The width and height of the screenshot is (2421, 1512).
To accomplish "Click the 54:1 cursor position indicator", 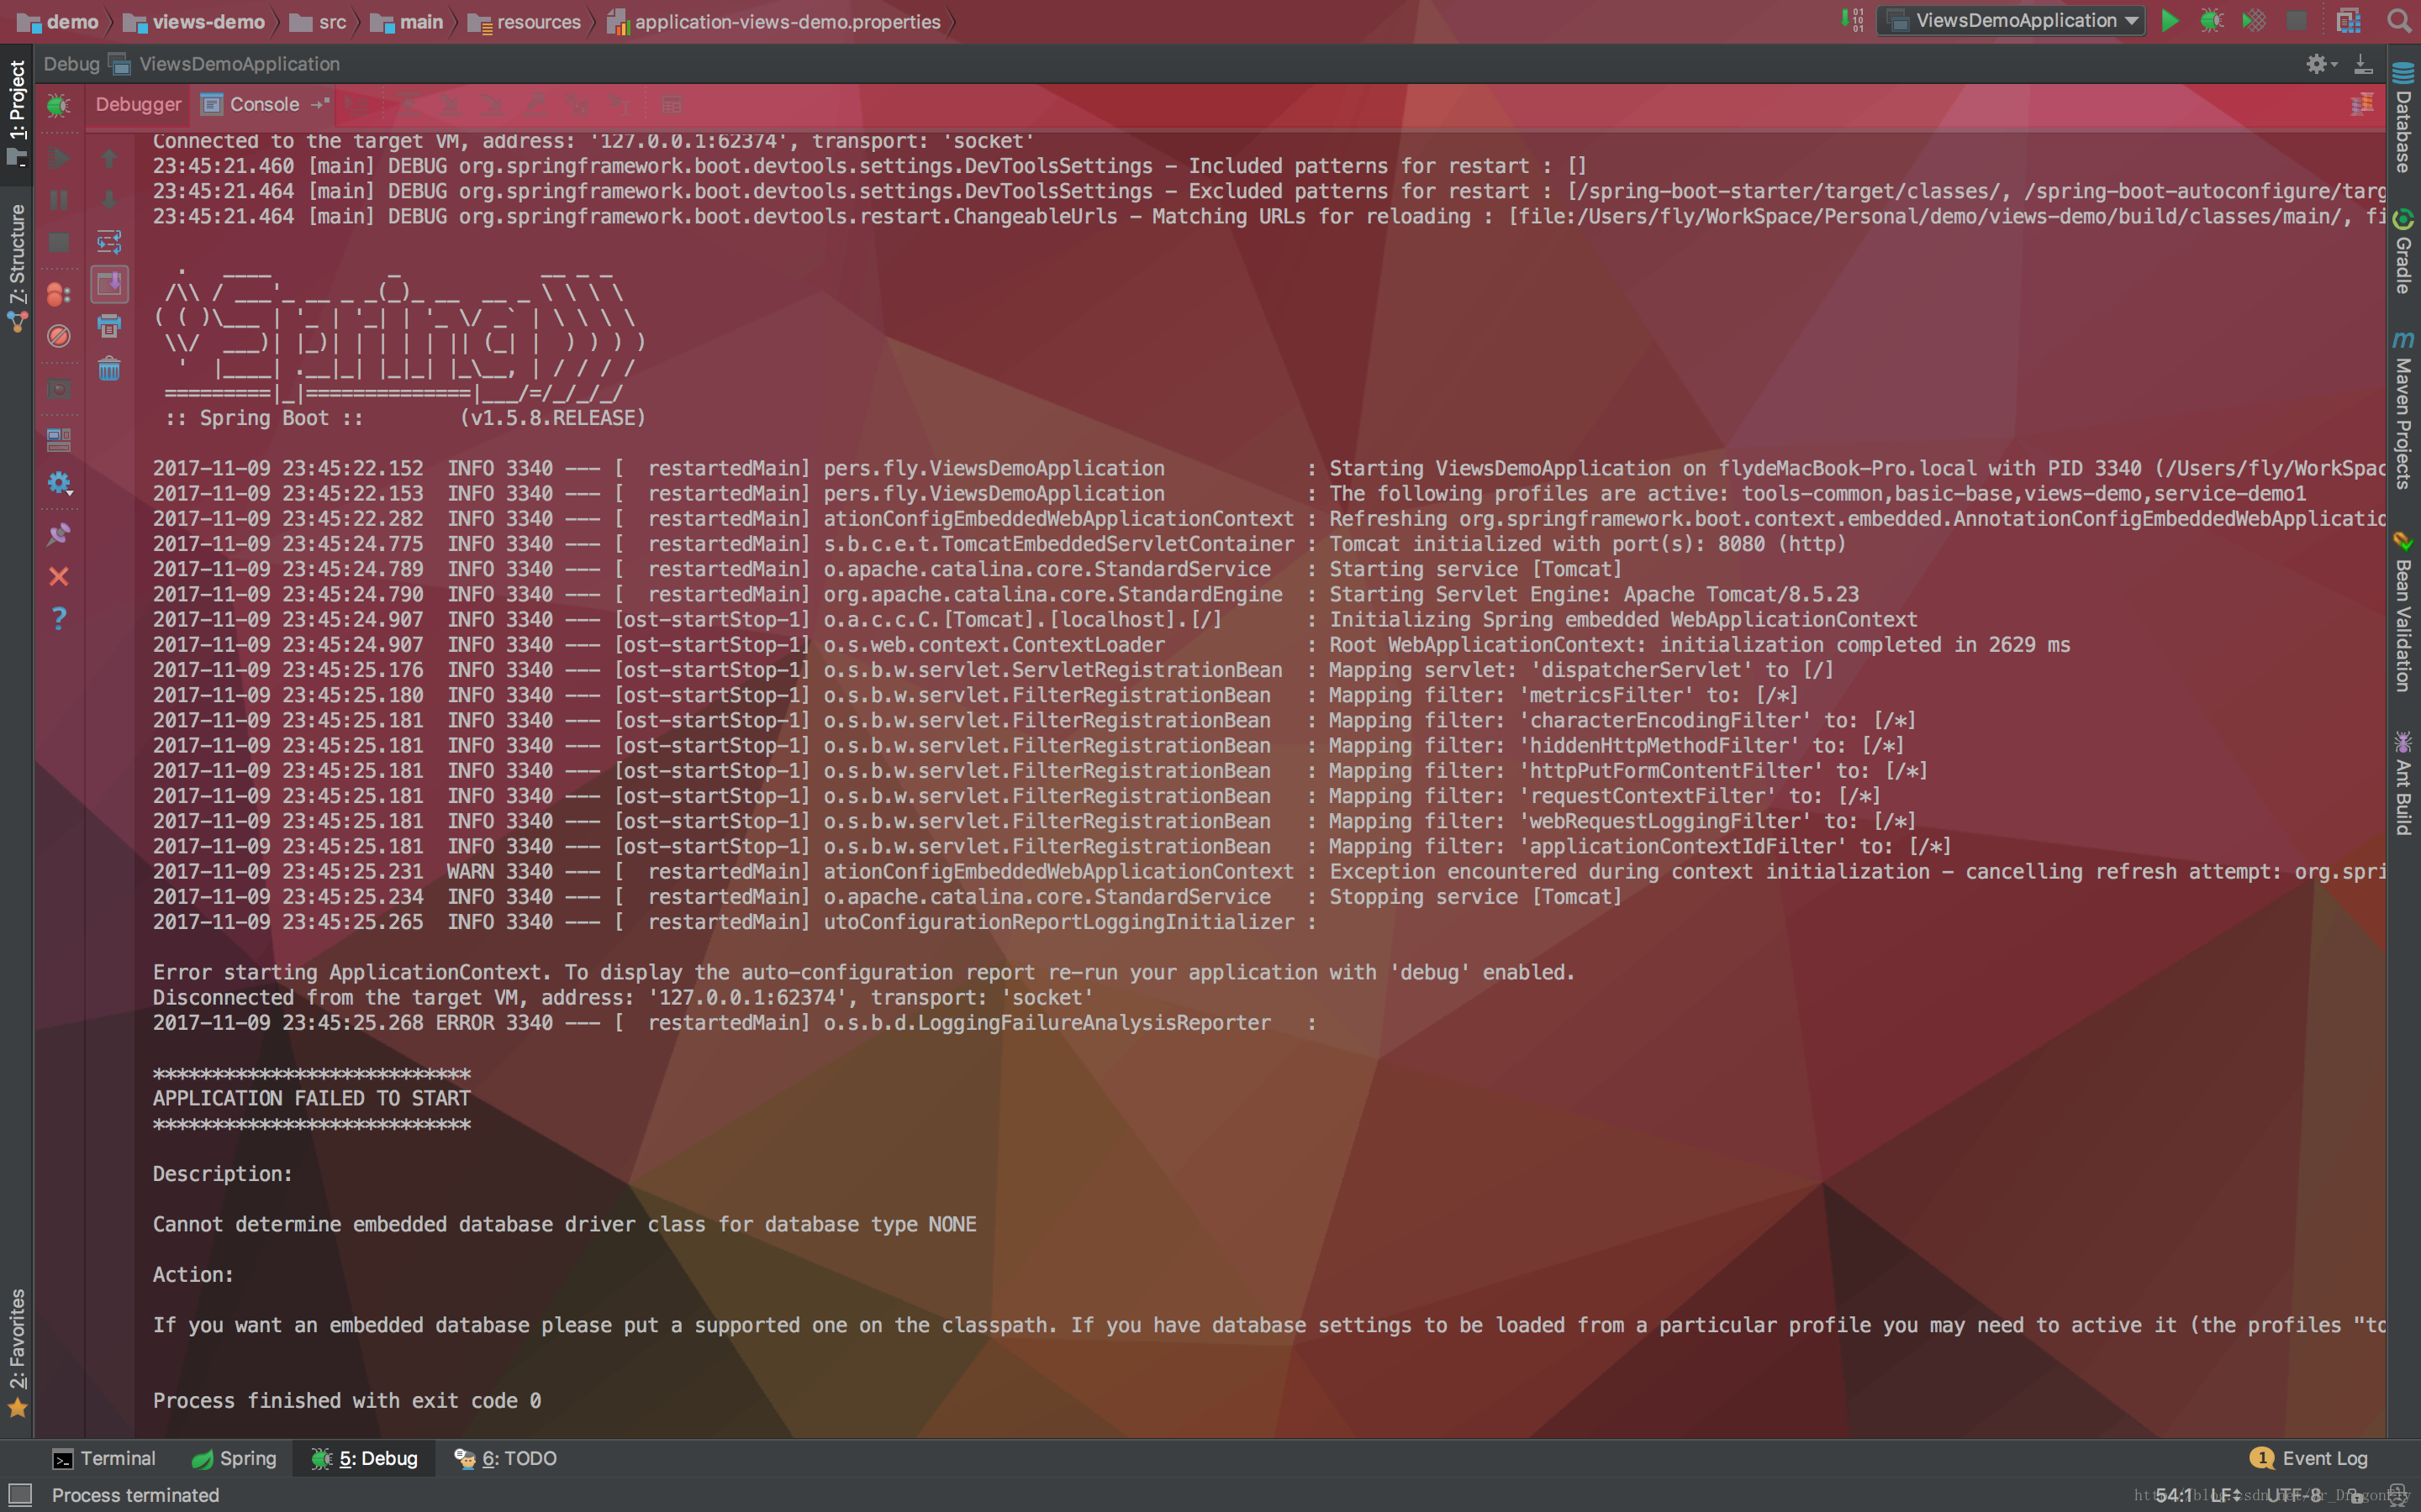I will pyautogui.click(x=2174, y=1495).
